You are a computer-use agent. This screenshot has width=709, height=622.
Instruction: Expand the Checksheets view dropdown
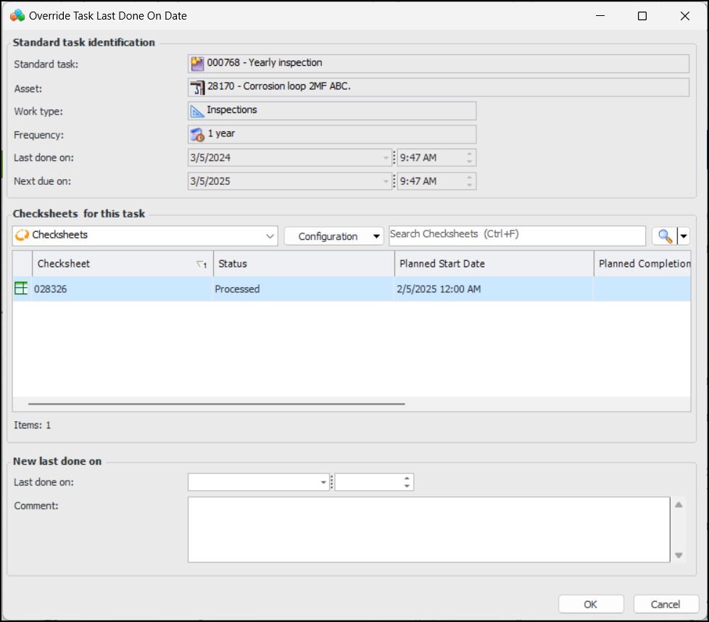tap(270, 236)
